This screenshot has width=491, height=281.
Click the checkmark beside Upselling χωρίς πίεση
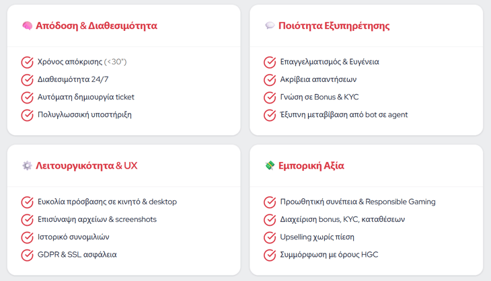point(270,237)
